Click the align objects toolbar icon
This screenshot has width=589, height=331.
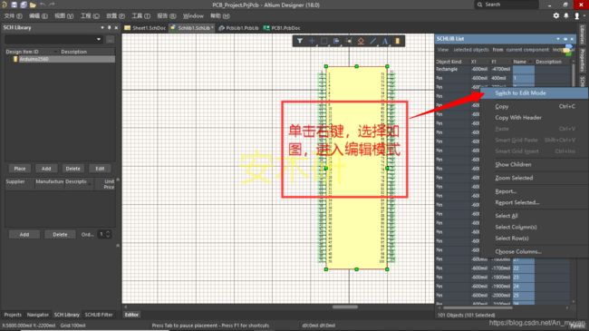pyautogui.click(x=336, y=41)
